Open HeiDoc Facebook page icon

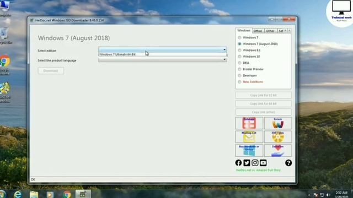coord(238,163)
